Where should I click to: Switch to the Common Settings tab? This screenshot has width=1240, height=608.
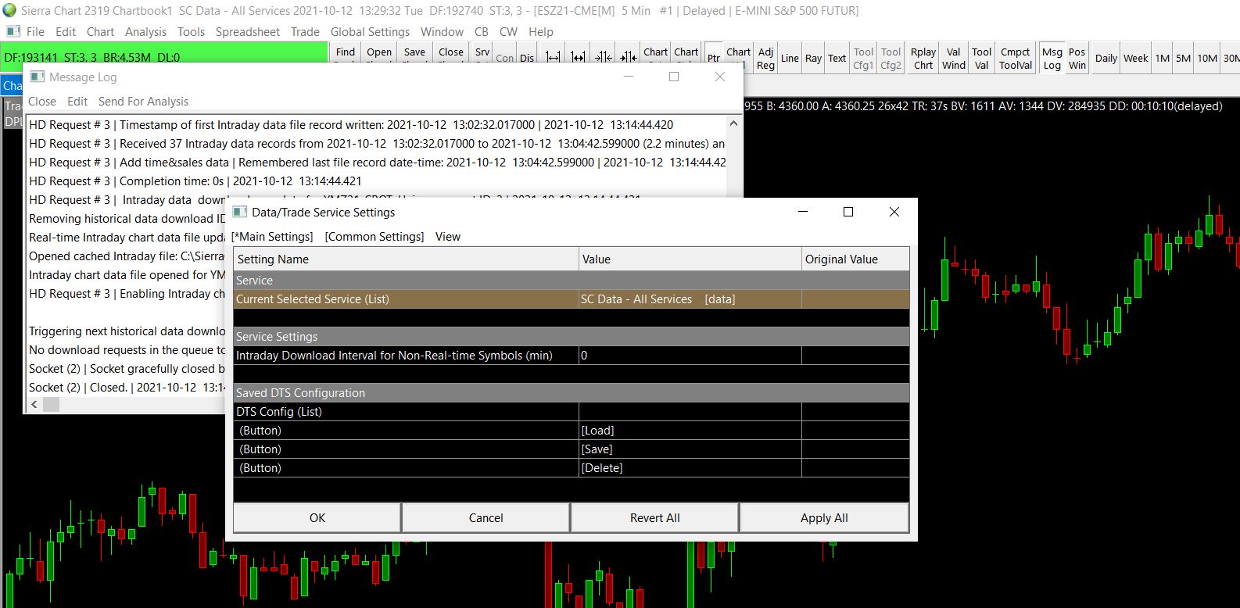click(375, 237)
